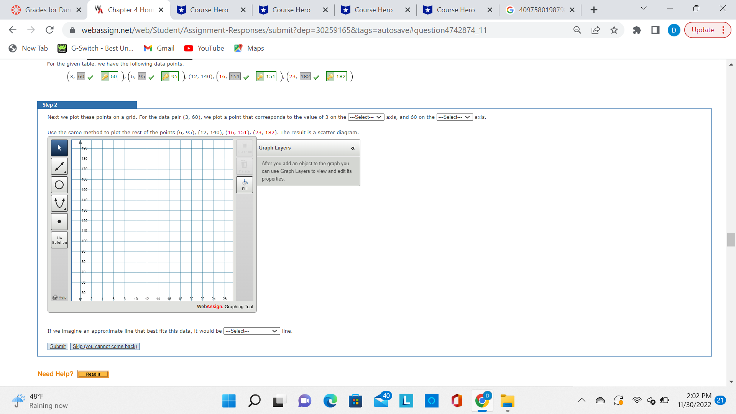The height and width of the screenshot is (414, 736).
Task: Collapse the Graph Layers panel
Action: tap(353, 148)
